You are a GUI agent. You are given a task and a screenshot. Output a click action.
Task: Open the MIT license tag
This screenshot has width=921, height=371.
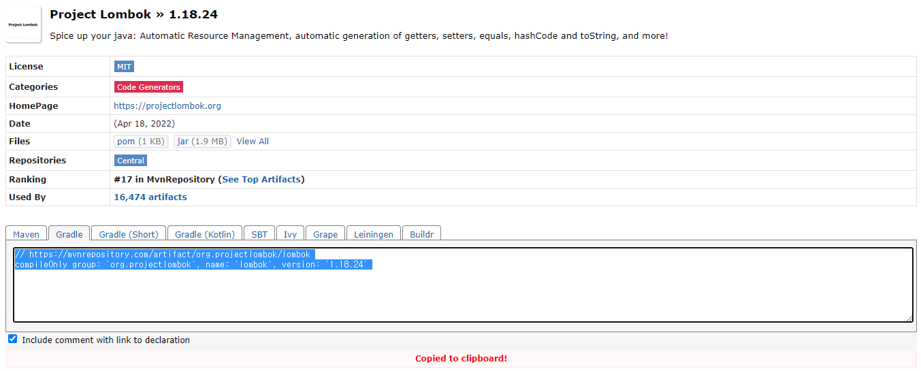(x=124, y=67)
